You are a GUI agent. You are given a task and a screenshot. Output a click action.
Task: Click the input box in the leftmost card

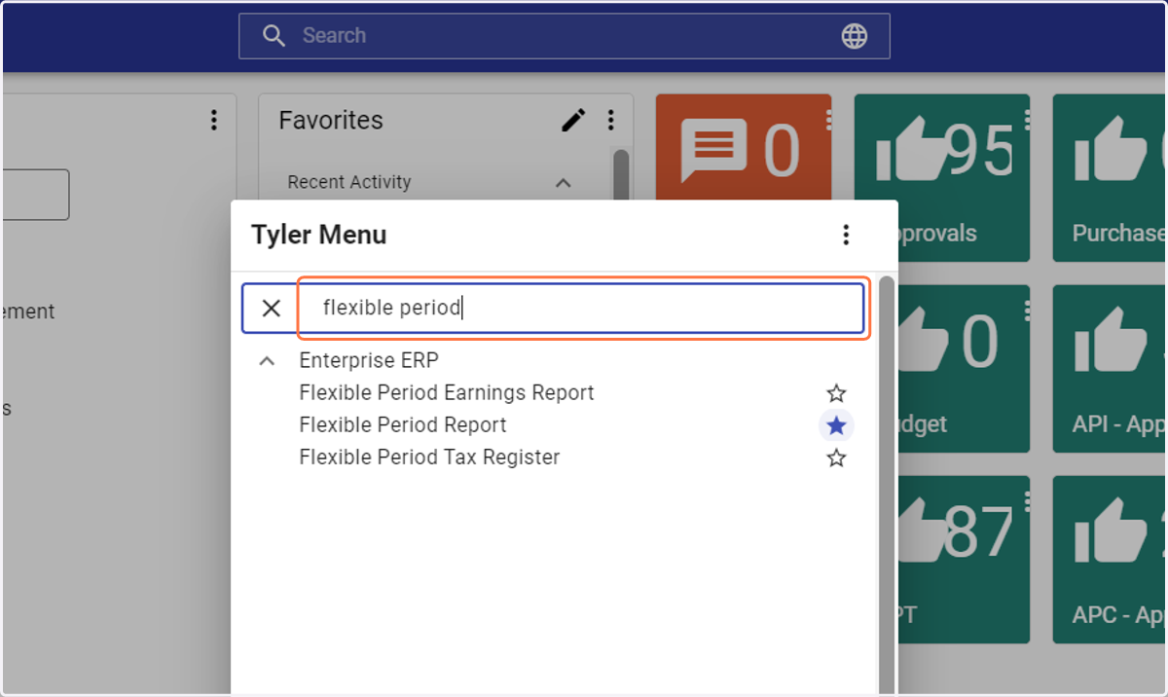pyautogui.click(x=35, y=195)
